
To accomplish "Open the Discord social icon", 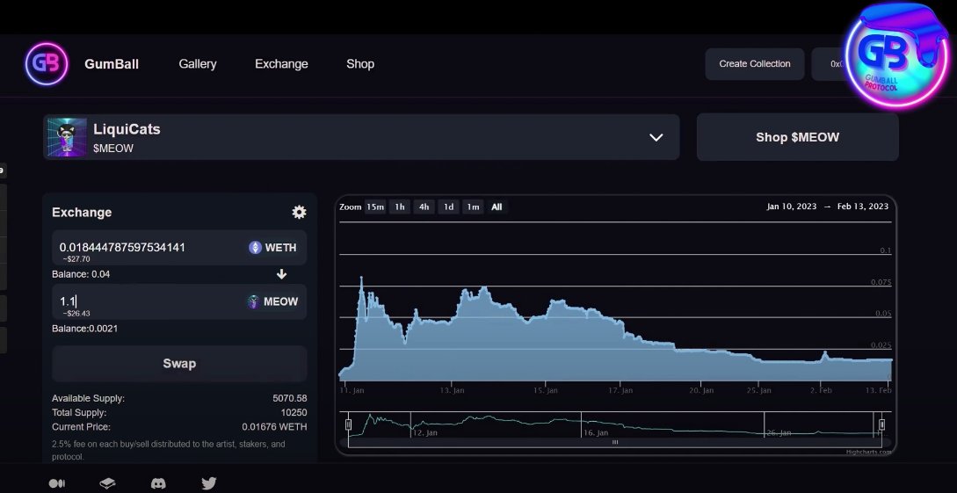I will coord(158,483).
